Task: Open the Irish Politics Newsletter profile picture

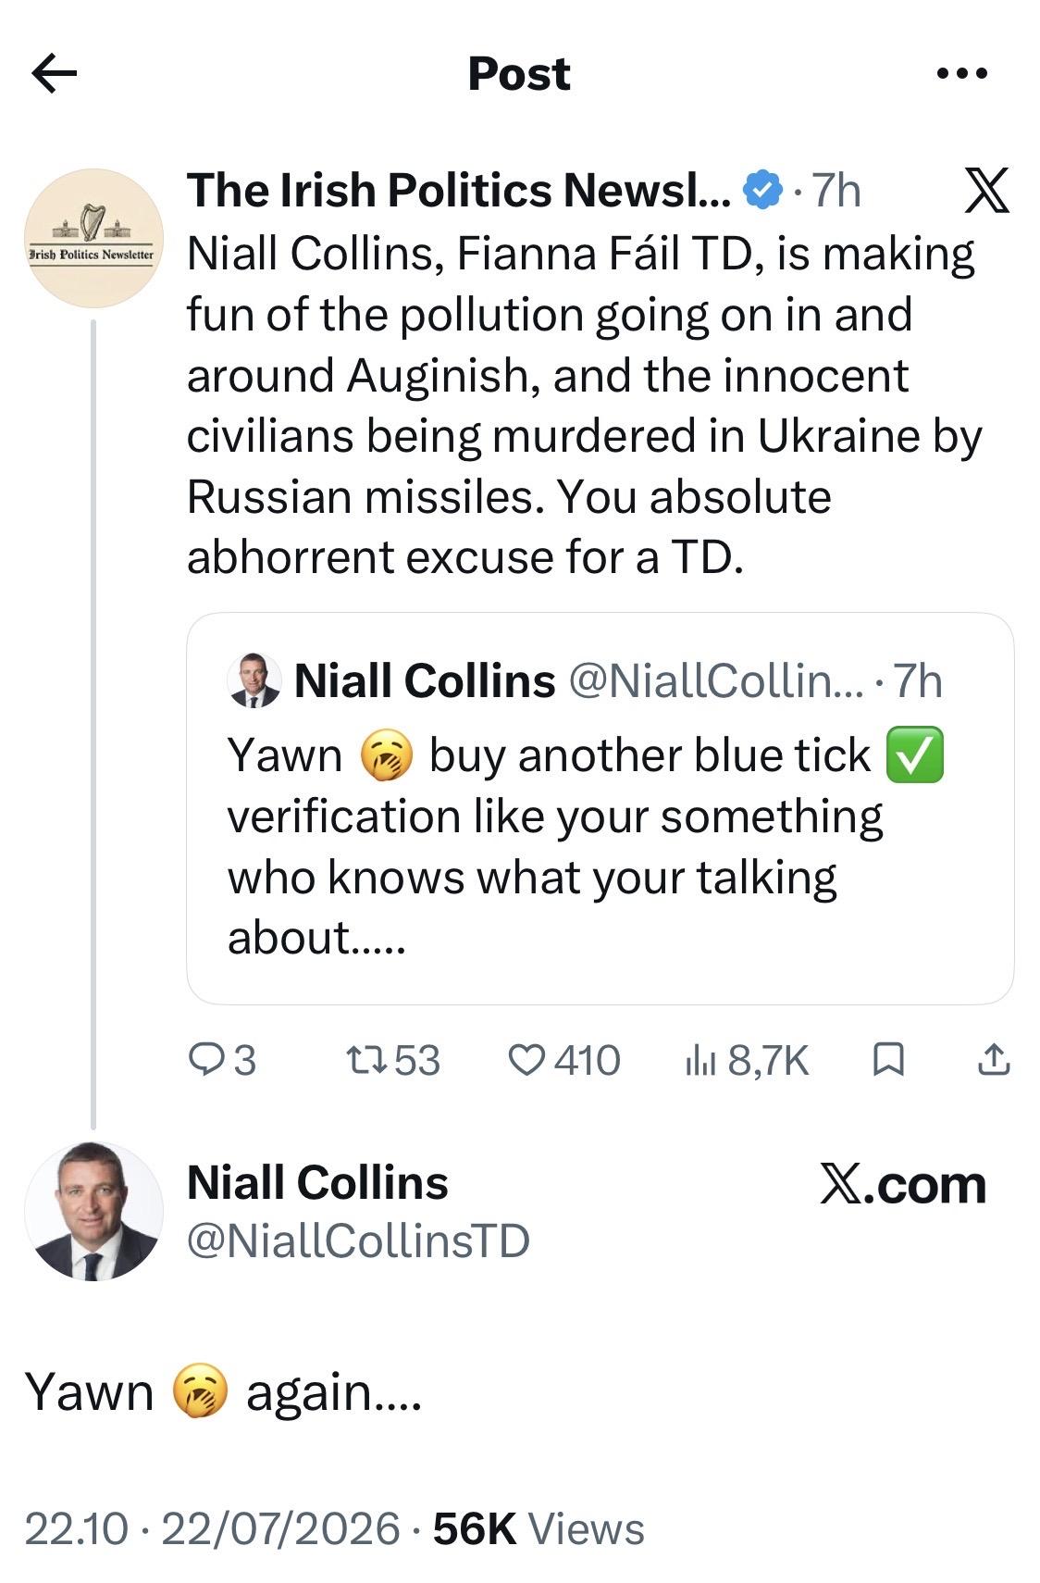Action: pyautogui.click(x=93, y=238)
